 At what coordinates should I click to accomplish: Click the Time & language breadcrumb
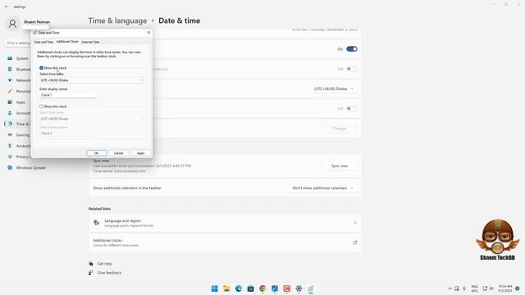click(117, 20)
